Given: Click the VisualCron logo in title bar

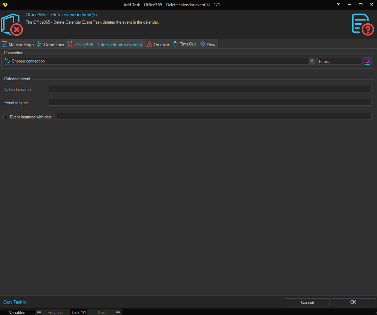Looking at the screenshot, I should [5, 5].
